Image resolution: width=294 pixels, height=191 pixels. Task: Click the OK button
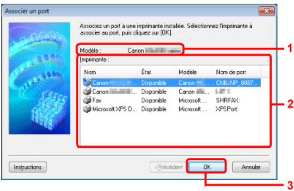coord(206,167)
